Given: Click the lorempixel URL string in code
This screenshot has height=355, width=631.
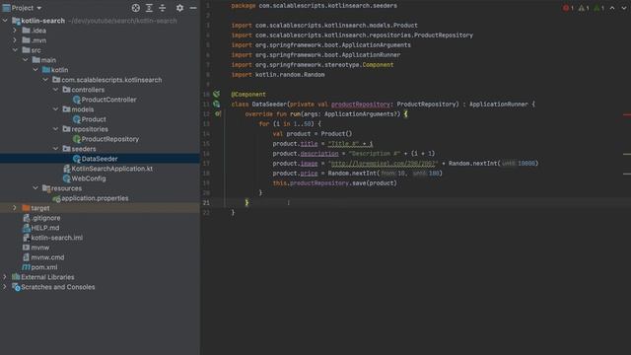Looking at the screenshot, I should [384, 164].
